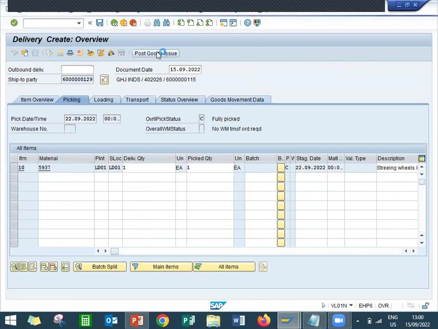
Task: Click the Warehouse No. field
Action: click(70, 129)
